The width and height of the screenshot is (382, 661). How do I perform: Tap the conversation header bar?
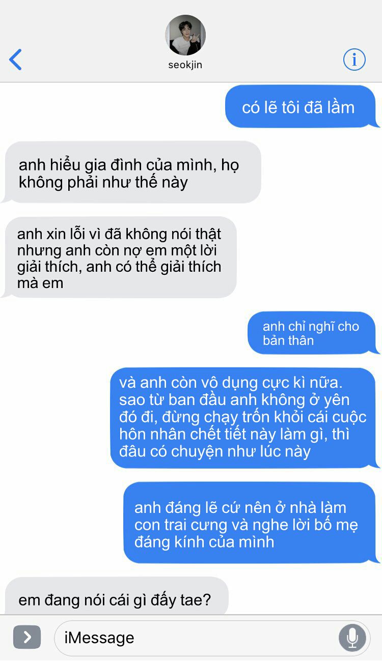[191, 41]
